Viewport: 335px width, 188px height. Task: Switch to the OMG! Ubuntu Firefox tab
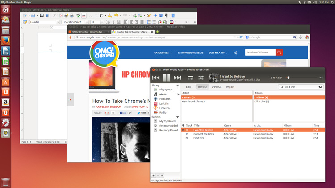coord(88,32)
